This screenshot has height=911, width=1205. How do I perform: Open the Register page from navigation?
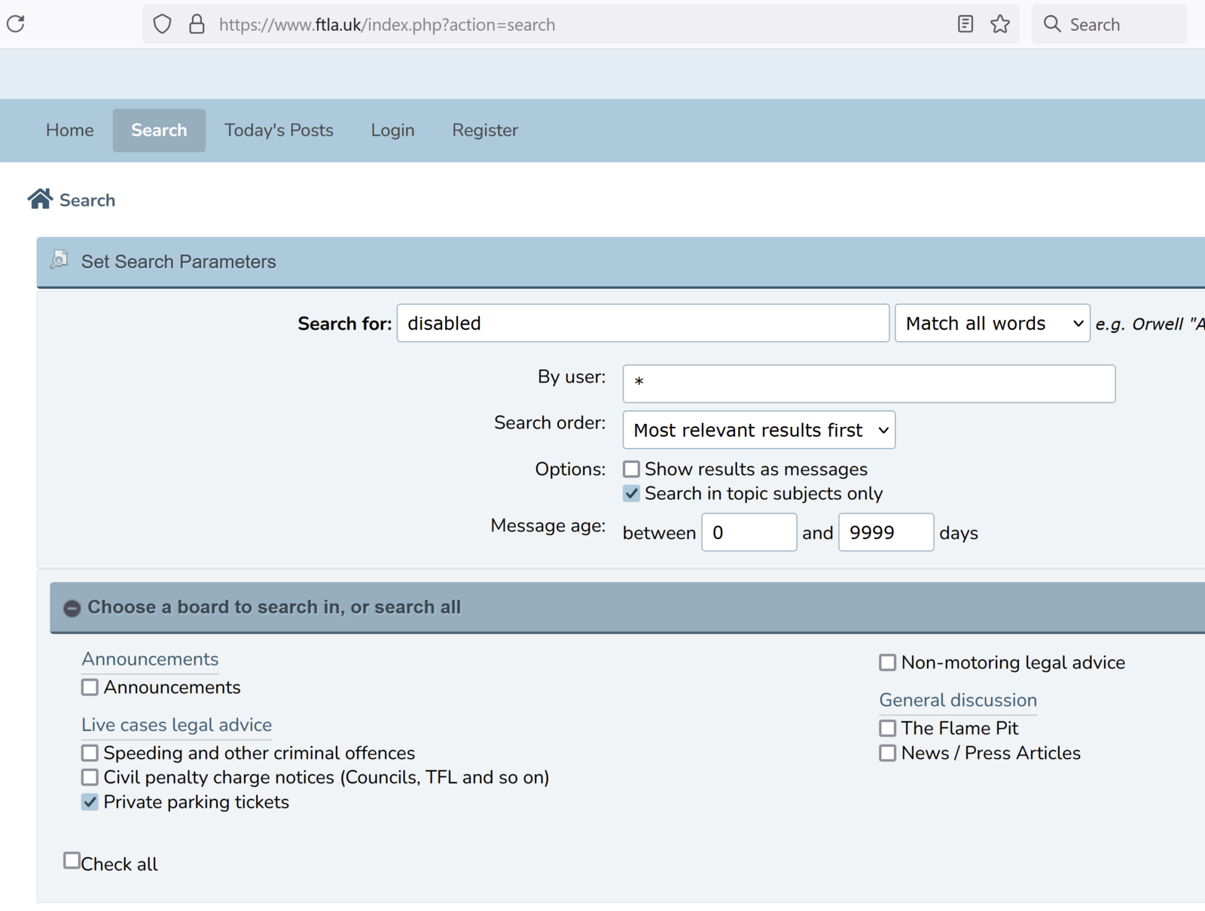[x=485, y=130]
